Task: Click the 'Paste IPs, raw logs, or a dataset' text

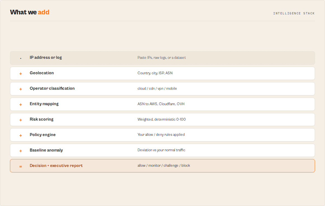Action: pyautogui.click(x=162, y=58)
